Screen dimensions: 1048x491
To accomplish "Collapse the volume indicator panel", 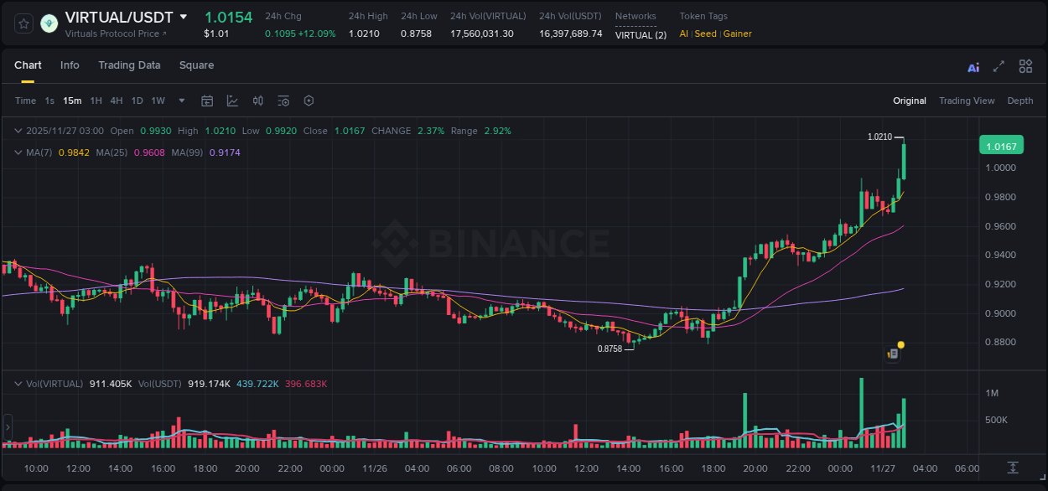I will click(17, 382).
